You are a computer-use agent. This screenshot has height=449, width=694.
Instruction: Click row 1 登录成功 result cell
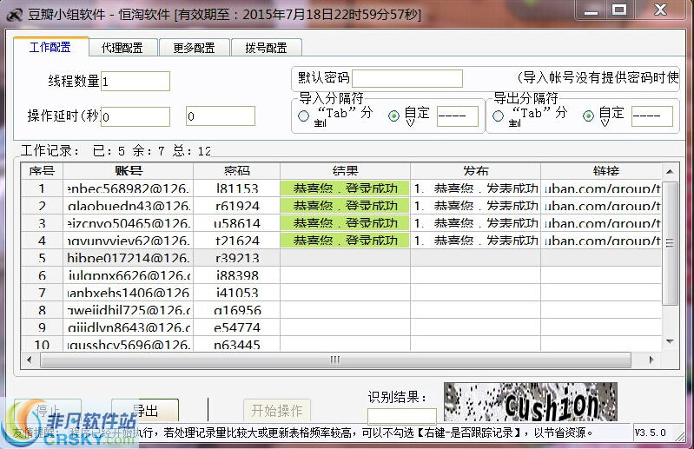click(345, 188)
